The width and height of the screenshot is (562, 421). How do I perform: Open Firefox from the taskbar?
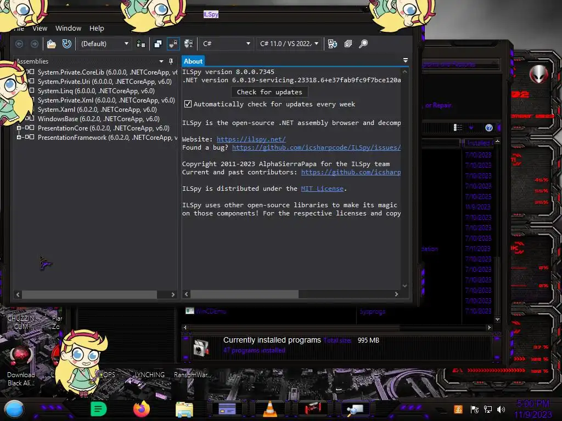coord(141,409)
